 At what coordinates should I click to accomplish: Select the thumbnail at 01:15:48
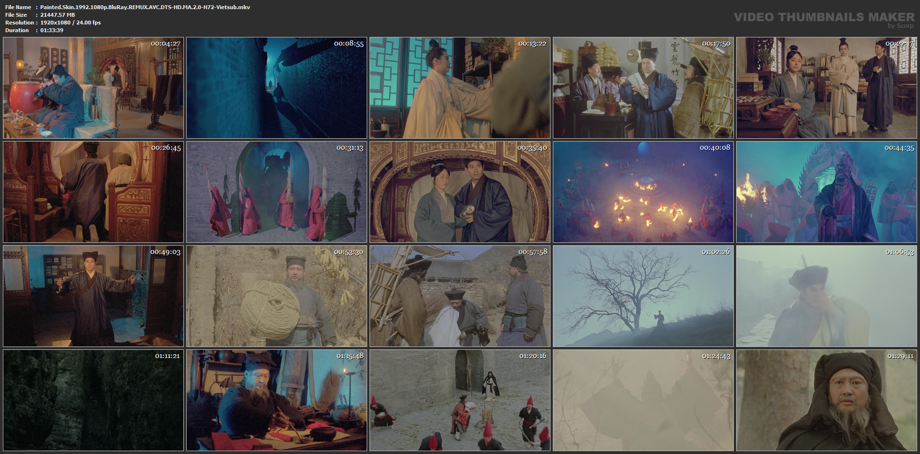pos(276,400)
